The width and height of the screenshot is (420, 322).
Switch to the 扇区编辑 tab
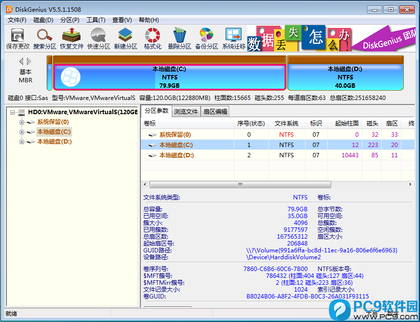(x=215, y=112)
